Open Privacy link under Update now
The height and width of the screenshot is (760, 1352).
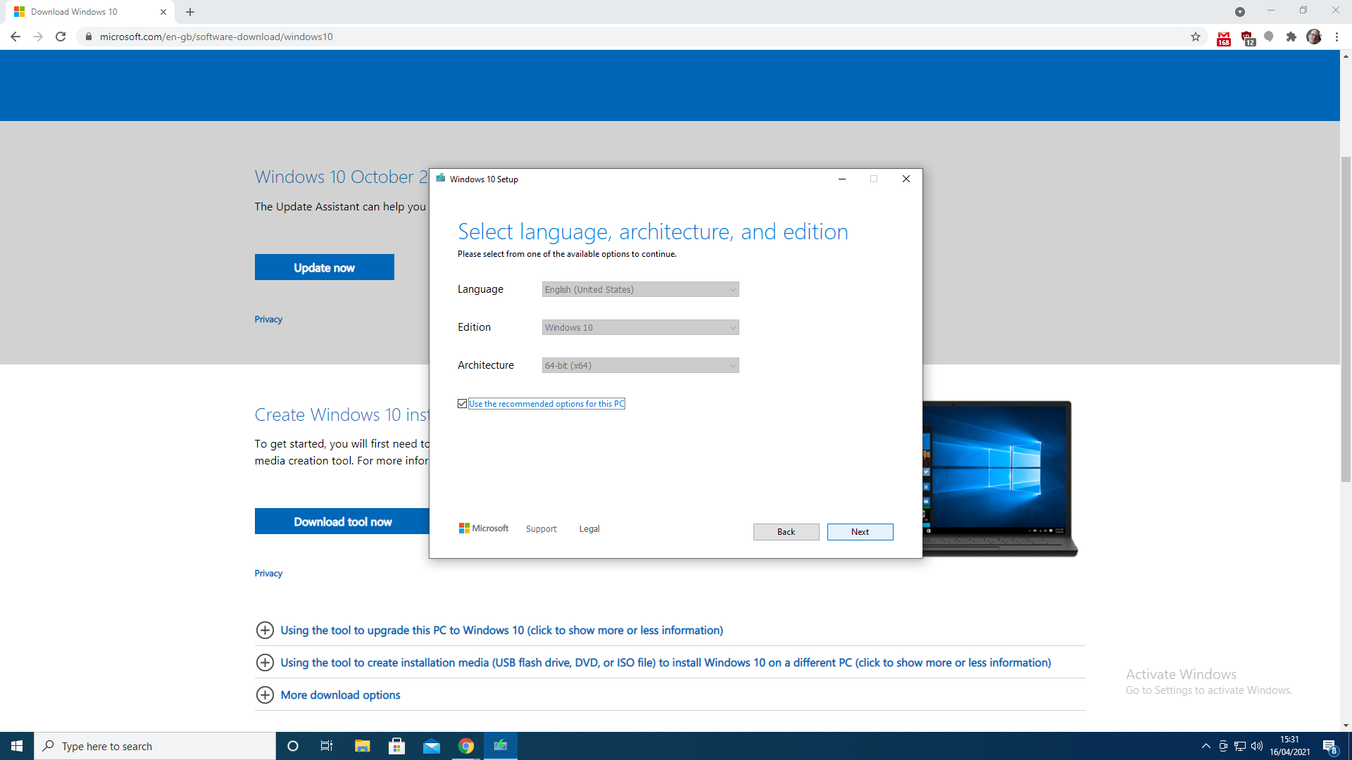tap(268, 319)
